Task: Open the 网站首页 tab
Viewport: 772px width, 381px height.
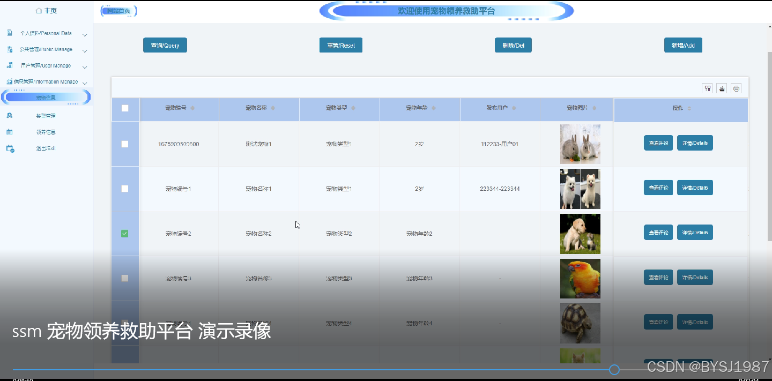Action: (118, 11)
